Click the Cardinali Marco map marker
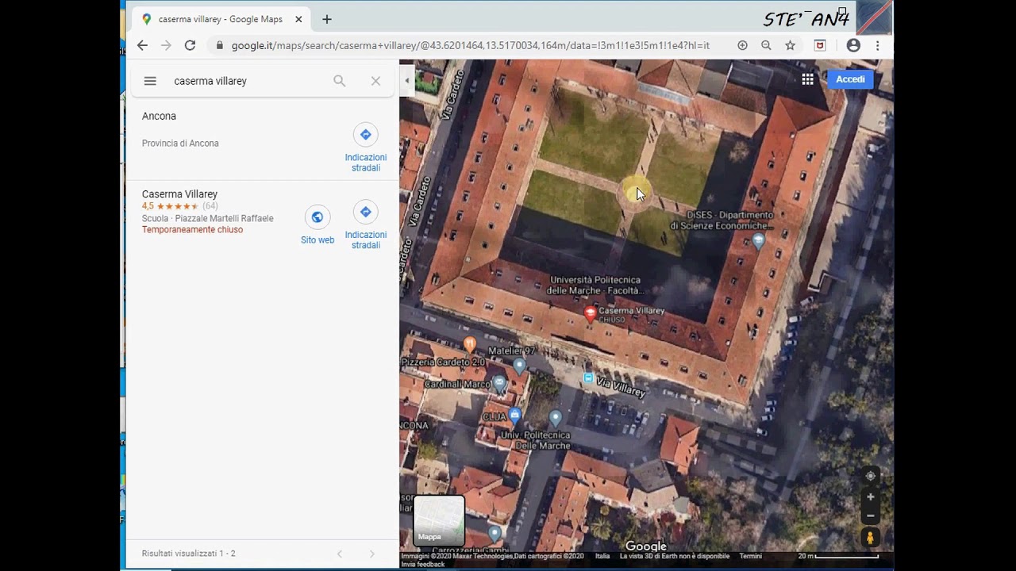Image resolution: width=1016 pixels, height=571 pixels. click(499, 384)
